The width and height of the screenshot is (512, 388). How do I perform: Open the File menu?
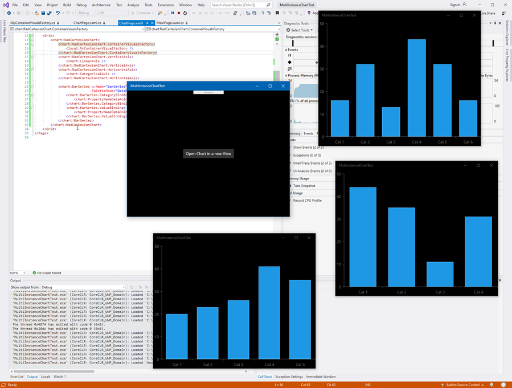tap(15, 5)
